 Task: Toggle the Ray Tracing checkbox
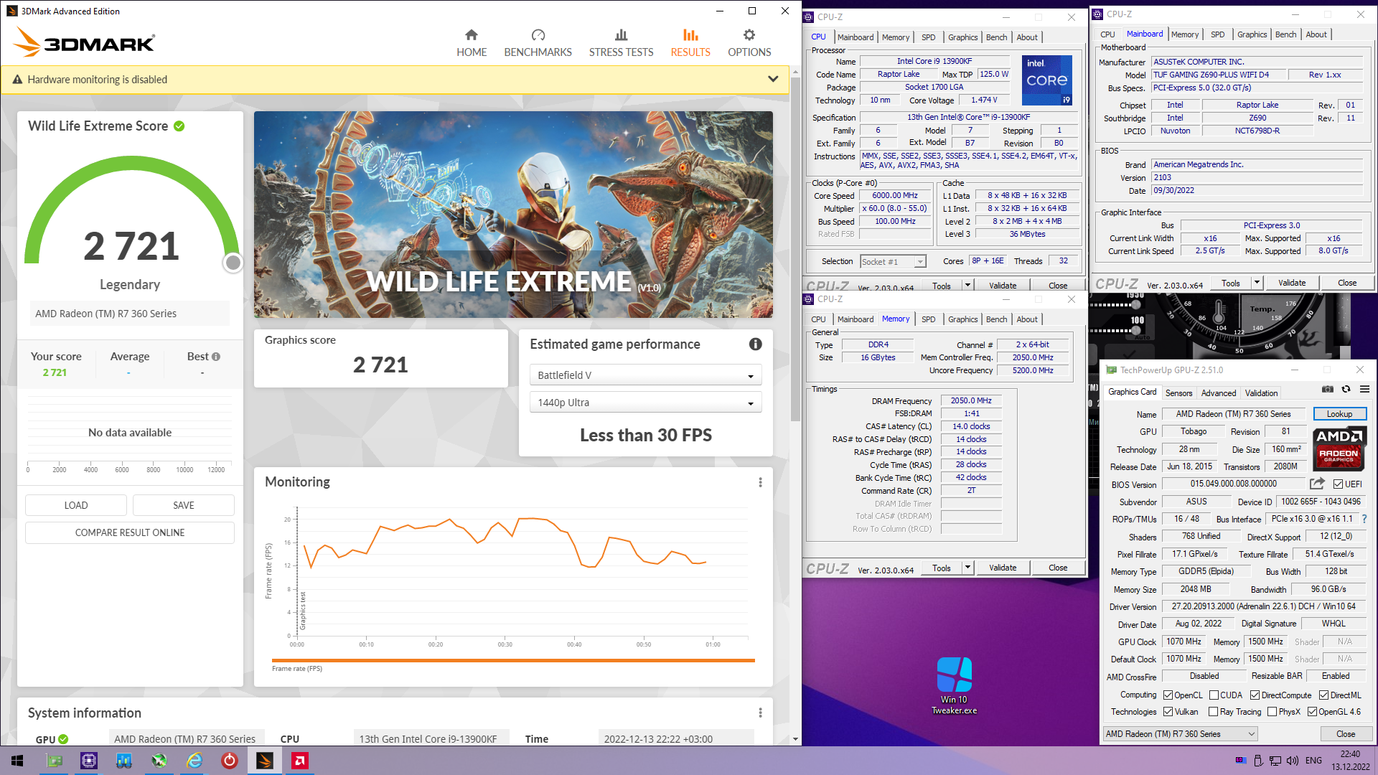tap(1213, 712)
